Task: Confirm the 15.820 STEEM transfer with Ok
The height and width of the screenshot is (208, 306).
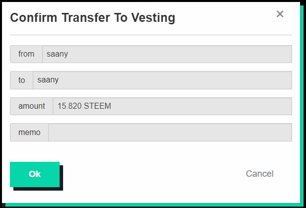Action: [35, 174]
